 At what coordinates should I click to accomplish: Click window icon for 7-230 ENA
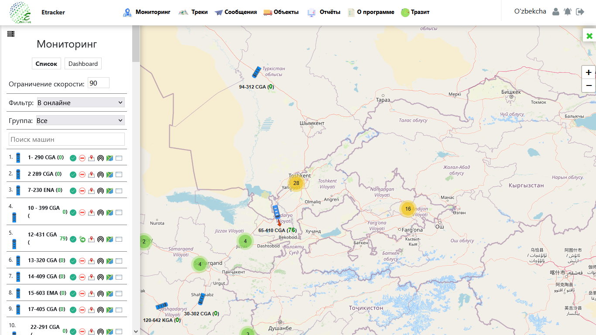pos(119,191)
